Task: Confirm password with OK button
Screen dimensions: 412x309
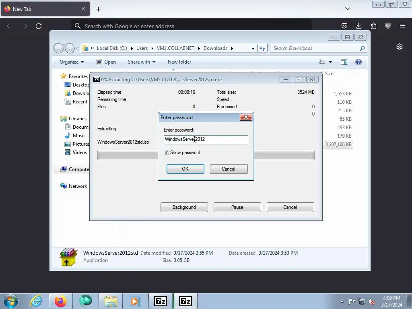Action: [x=185, y=169]
